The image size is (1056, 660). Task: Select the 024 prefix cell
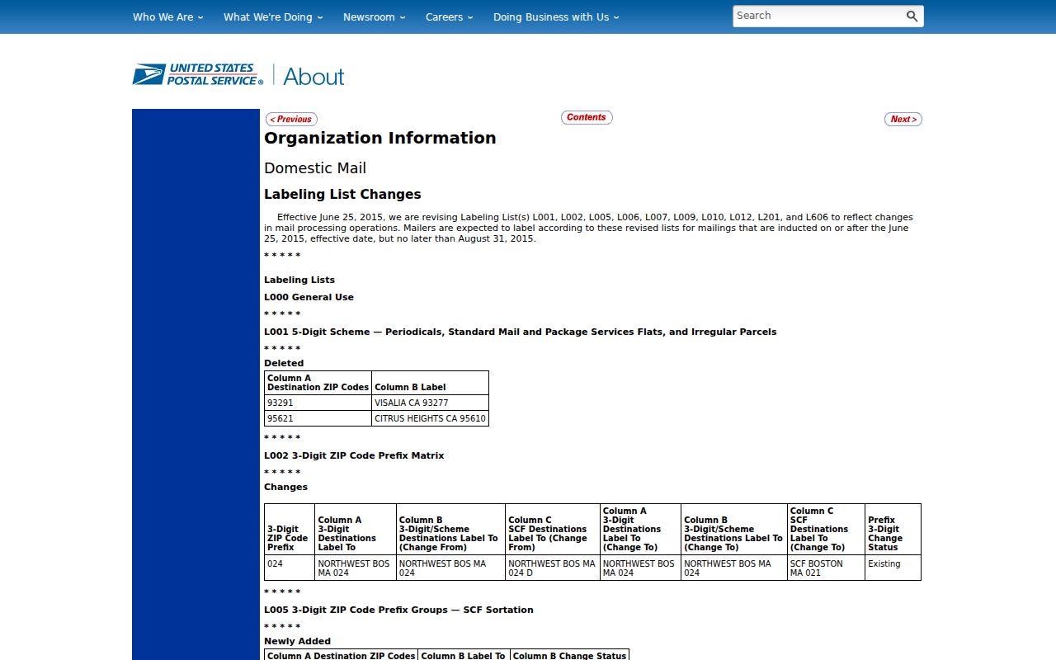[x=290, y=568]
